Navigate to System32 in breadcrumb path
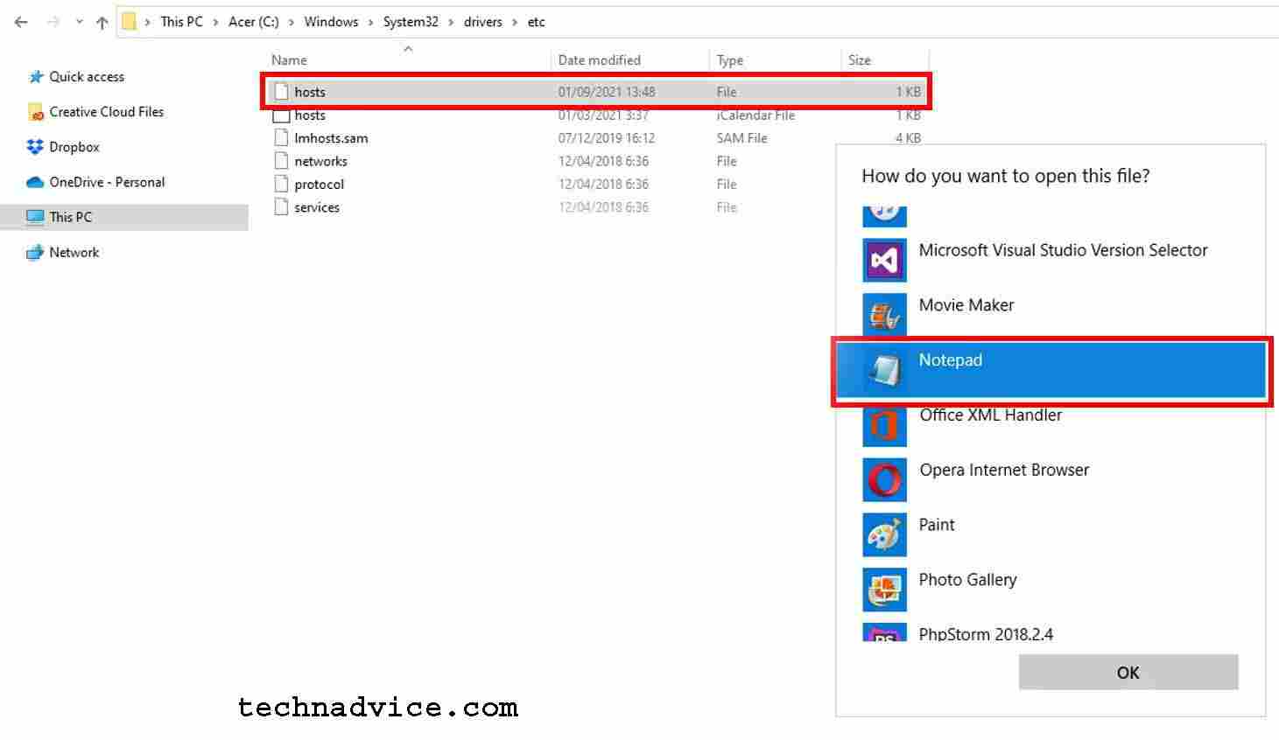 tap(411, 22)
